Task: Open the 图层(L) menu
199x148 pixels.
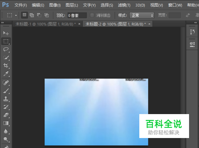Action: [x=72, y=5]
